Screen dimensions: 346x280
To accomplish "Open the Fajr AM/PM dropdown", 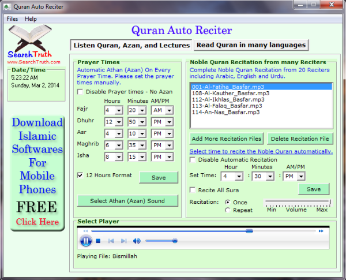I will click(x=169, y=110).
